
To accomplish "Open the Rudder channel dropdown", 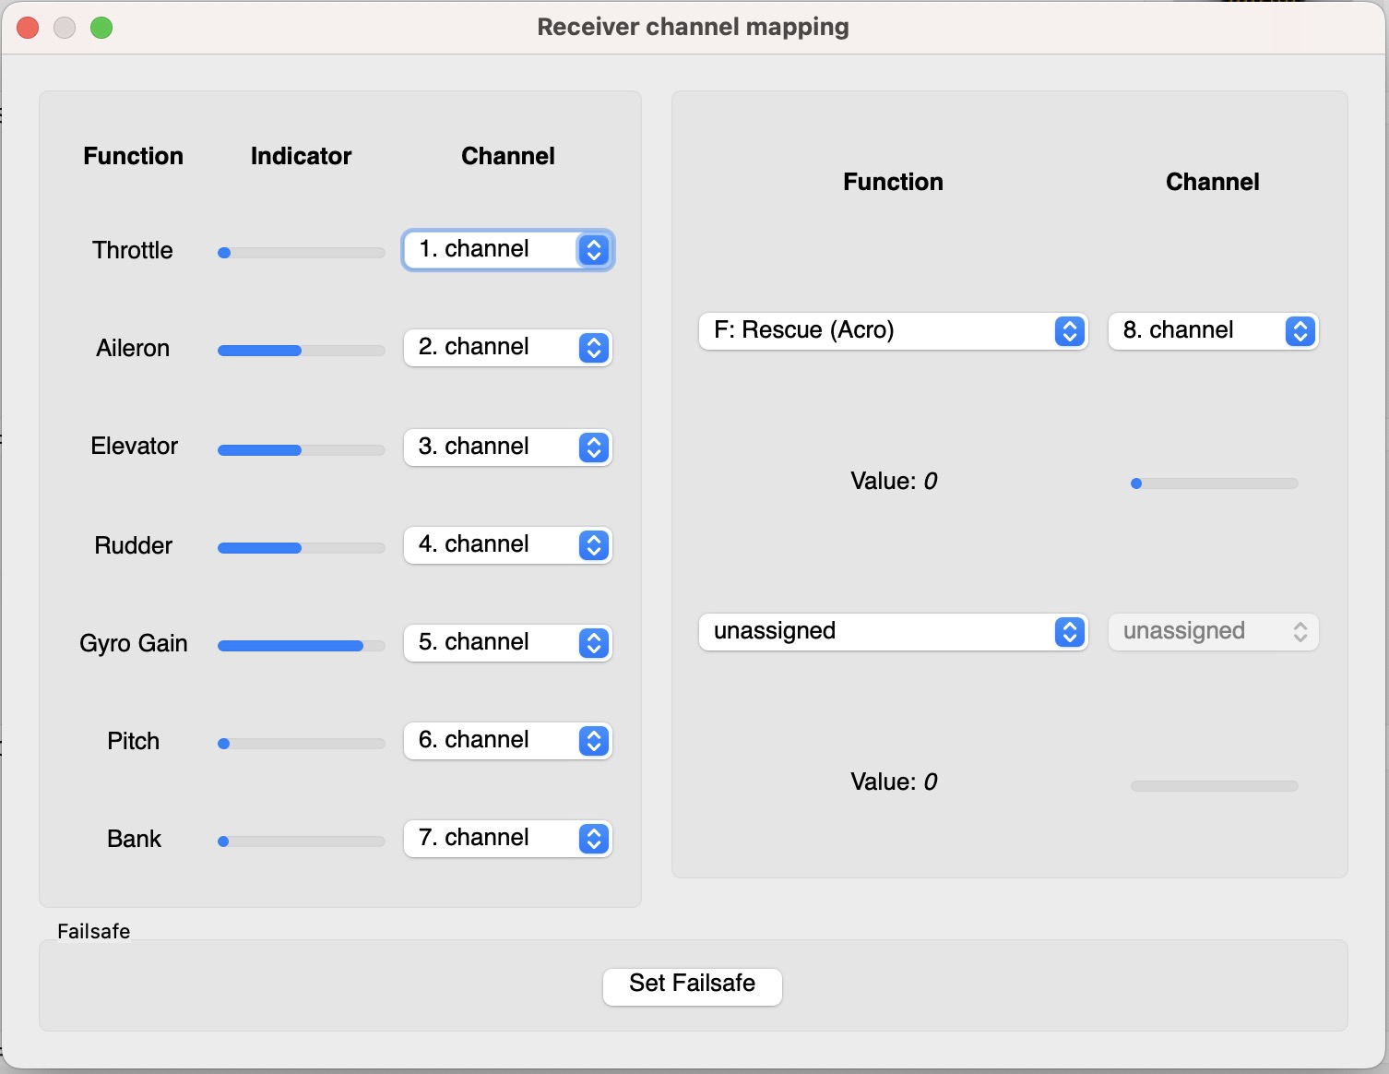I will pyautogui.click(x=507, y=545).
